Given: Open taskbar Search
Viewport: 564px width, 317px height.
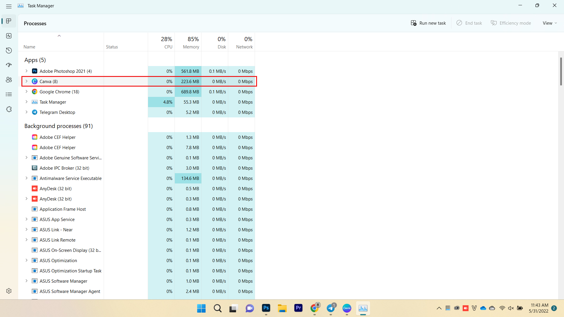Looking at the screenshot, I should pyautogui.click(x=218, y=308).
